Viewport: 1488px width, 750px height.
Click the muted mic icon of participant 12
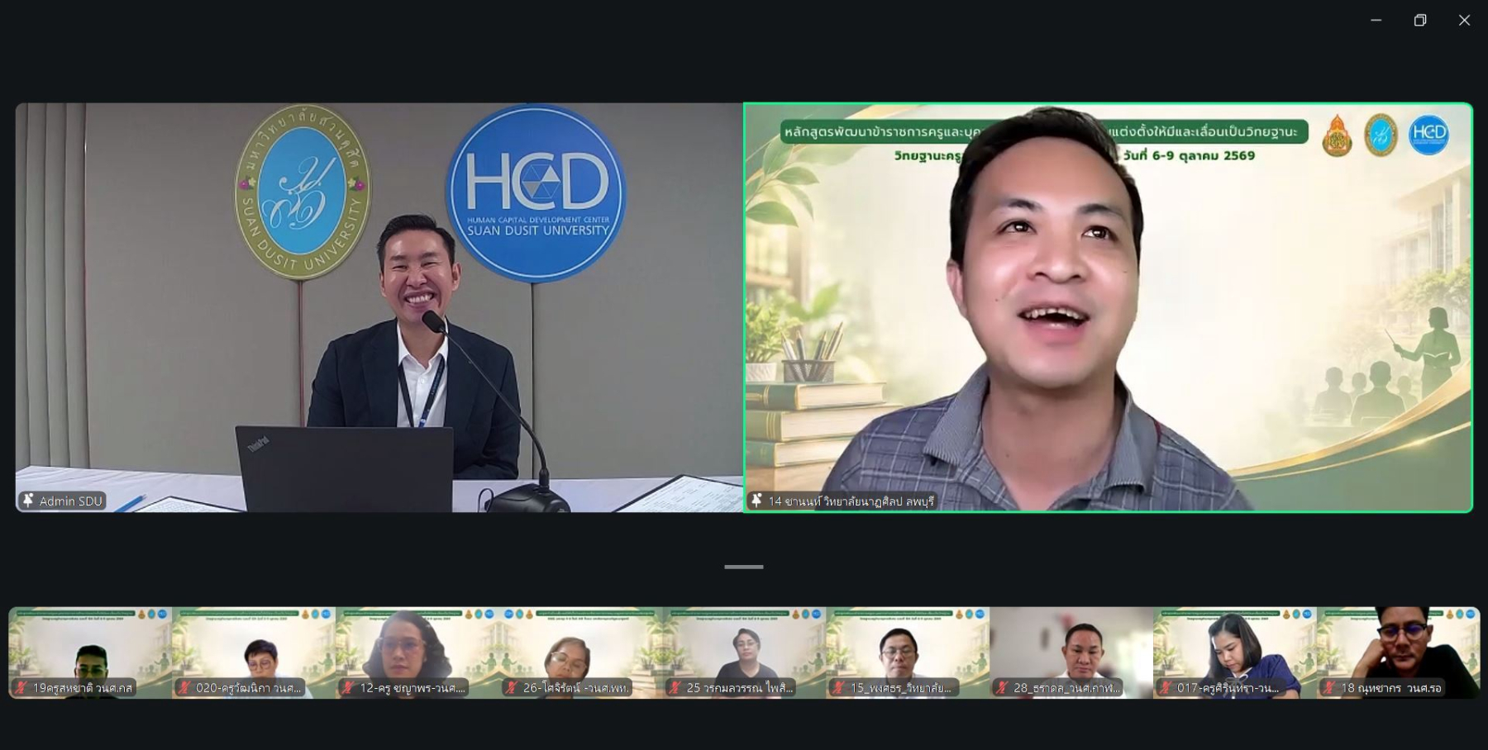pyautogui.click(x=348, y=687)
